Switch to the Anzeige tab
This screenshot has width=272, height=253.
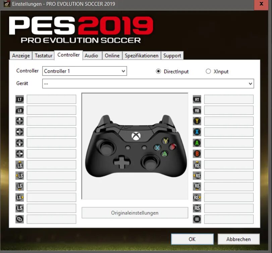pyautogui.click(x=21, y=55)
